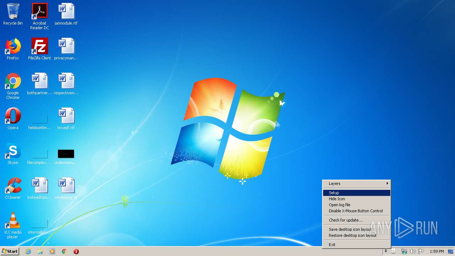This screenshot has width=455, height=256.
Task: Select the CCleaner desktop shortcut
Action: 13,188
